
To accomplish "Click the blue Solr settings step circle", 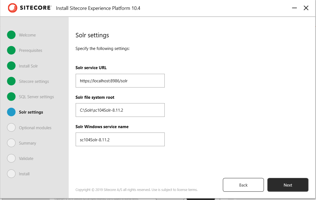I will 11,112.
